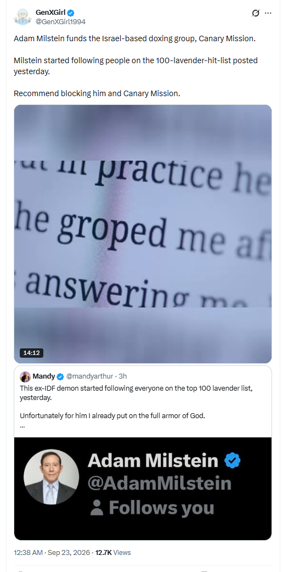The height and width of the screenshot is (572, 283).
Task: Click the 12:38 AM Sep 23 timestamp
Action: click(x=52, y=552)
